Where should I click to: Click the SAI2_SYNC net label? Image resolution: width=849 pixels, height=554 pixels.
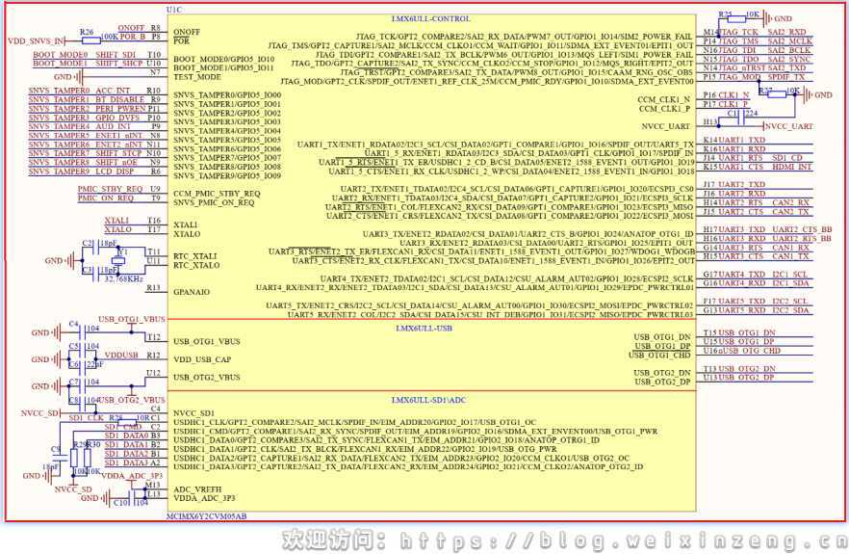click(789, 59)
